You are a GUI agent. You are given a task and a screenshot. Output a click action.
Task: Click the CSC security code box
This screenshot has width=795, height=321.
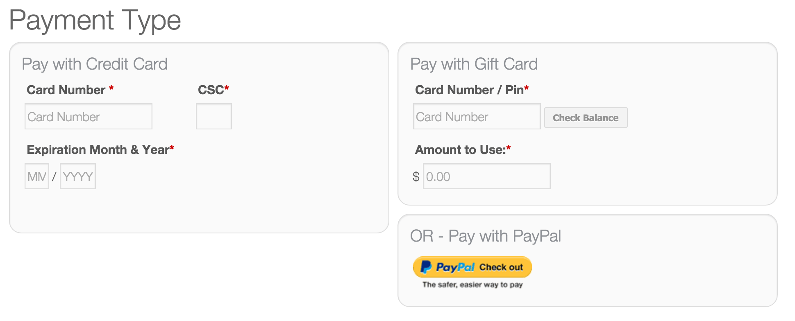coord(214,117)
